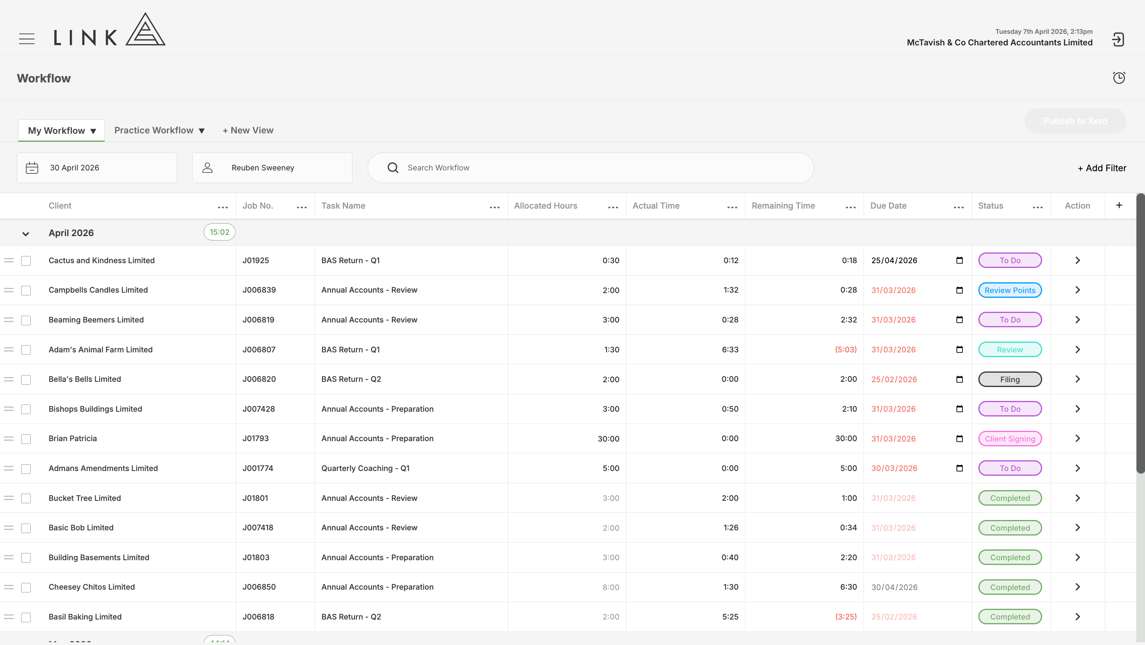The height and width of the screenshot is (645, 1145).
Task: Sort by the Due Date column header
Action: click(888, 205)
